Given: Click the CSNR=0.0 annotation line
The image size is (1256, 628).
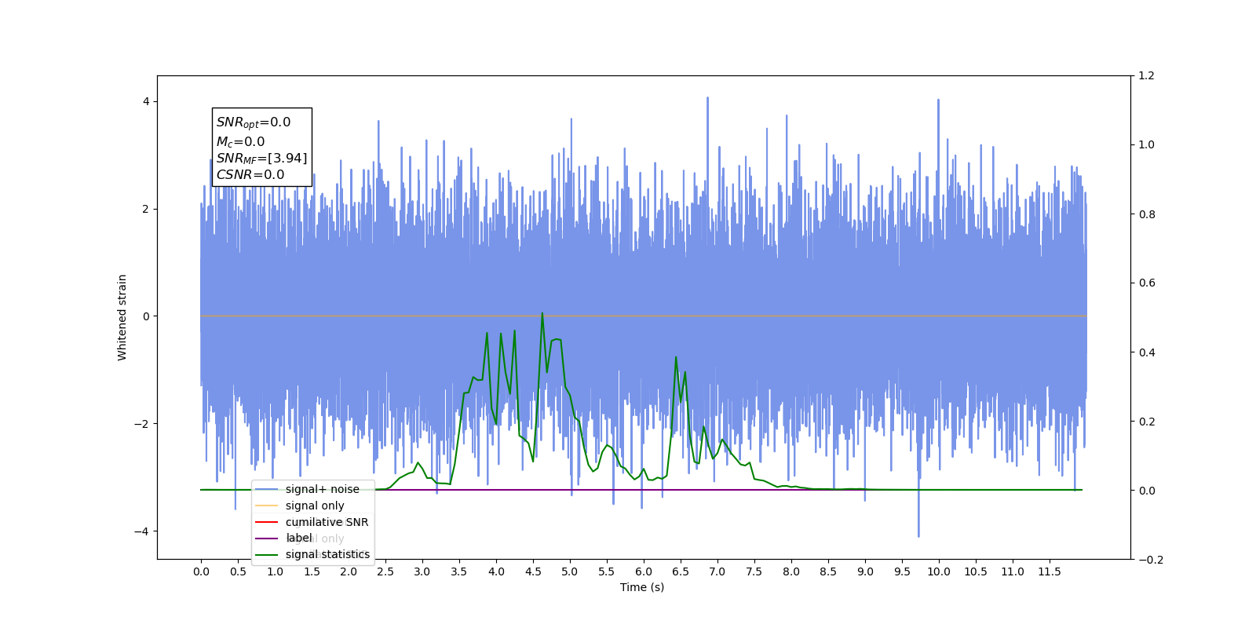Looking at the screenshot, I should coord(250,175).
